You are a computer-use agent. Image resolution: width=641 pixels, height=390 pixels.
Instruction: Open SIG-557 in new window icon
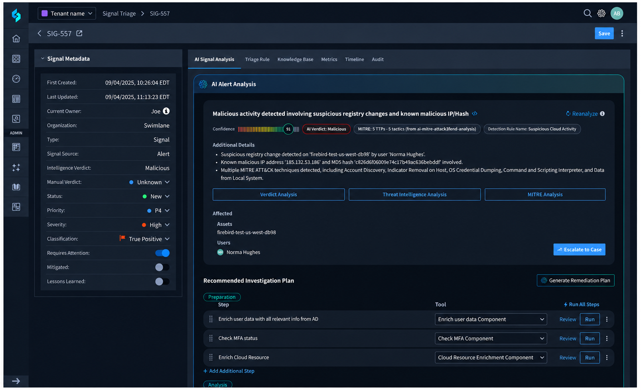click(79, 33)
